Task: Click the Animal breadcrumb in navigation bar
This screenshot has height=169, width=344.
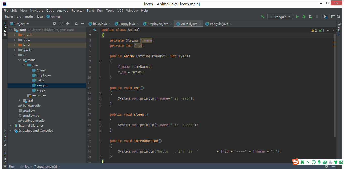Action: click(53, 17)
